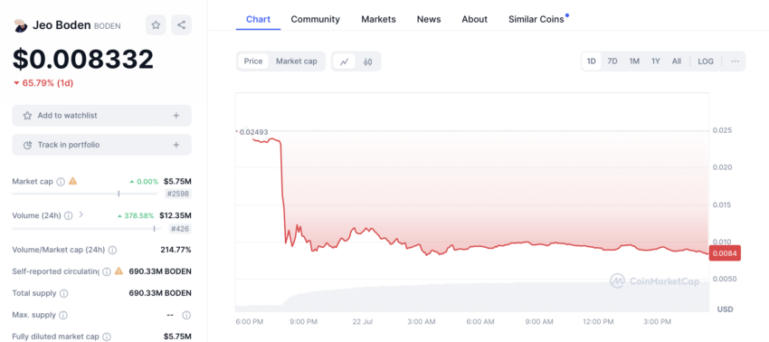Enable LOG scale on chart
The height and width of the screenshot is (342, 769).
click(706, 62)
